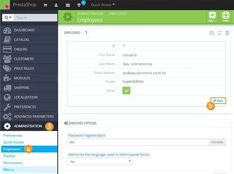Click the Add new employee button
This screenshot has height=174, width=234.
pyautogui.click(x=212, y=17)
